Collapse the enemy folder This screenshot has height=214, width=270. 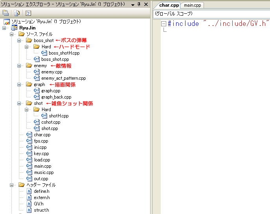tap(19, 66)
